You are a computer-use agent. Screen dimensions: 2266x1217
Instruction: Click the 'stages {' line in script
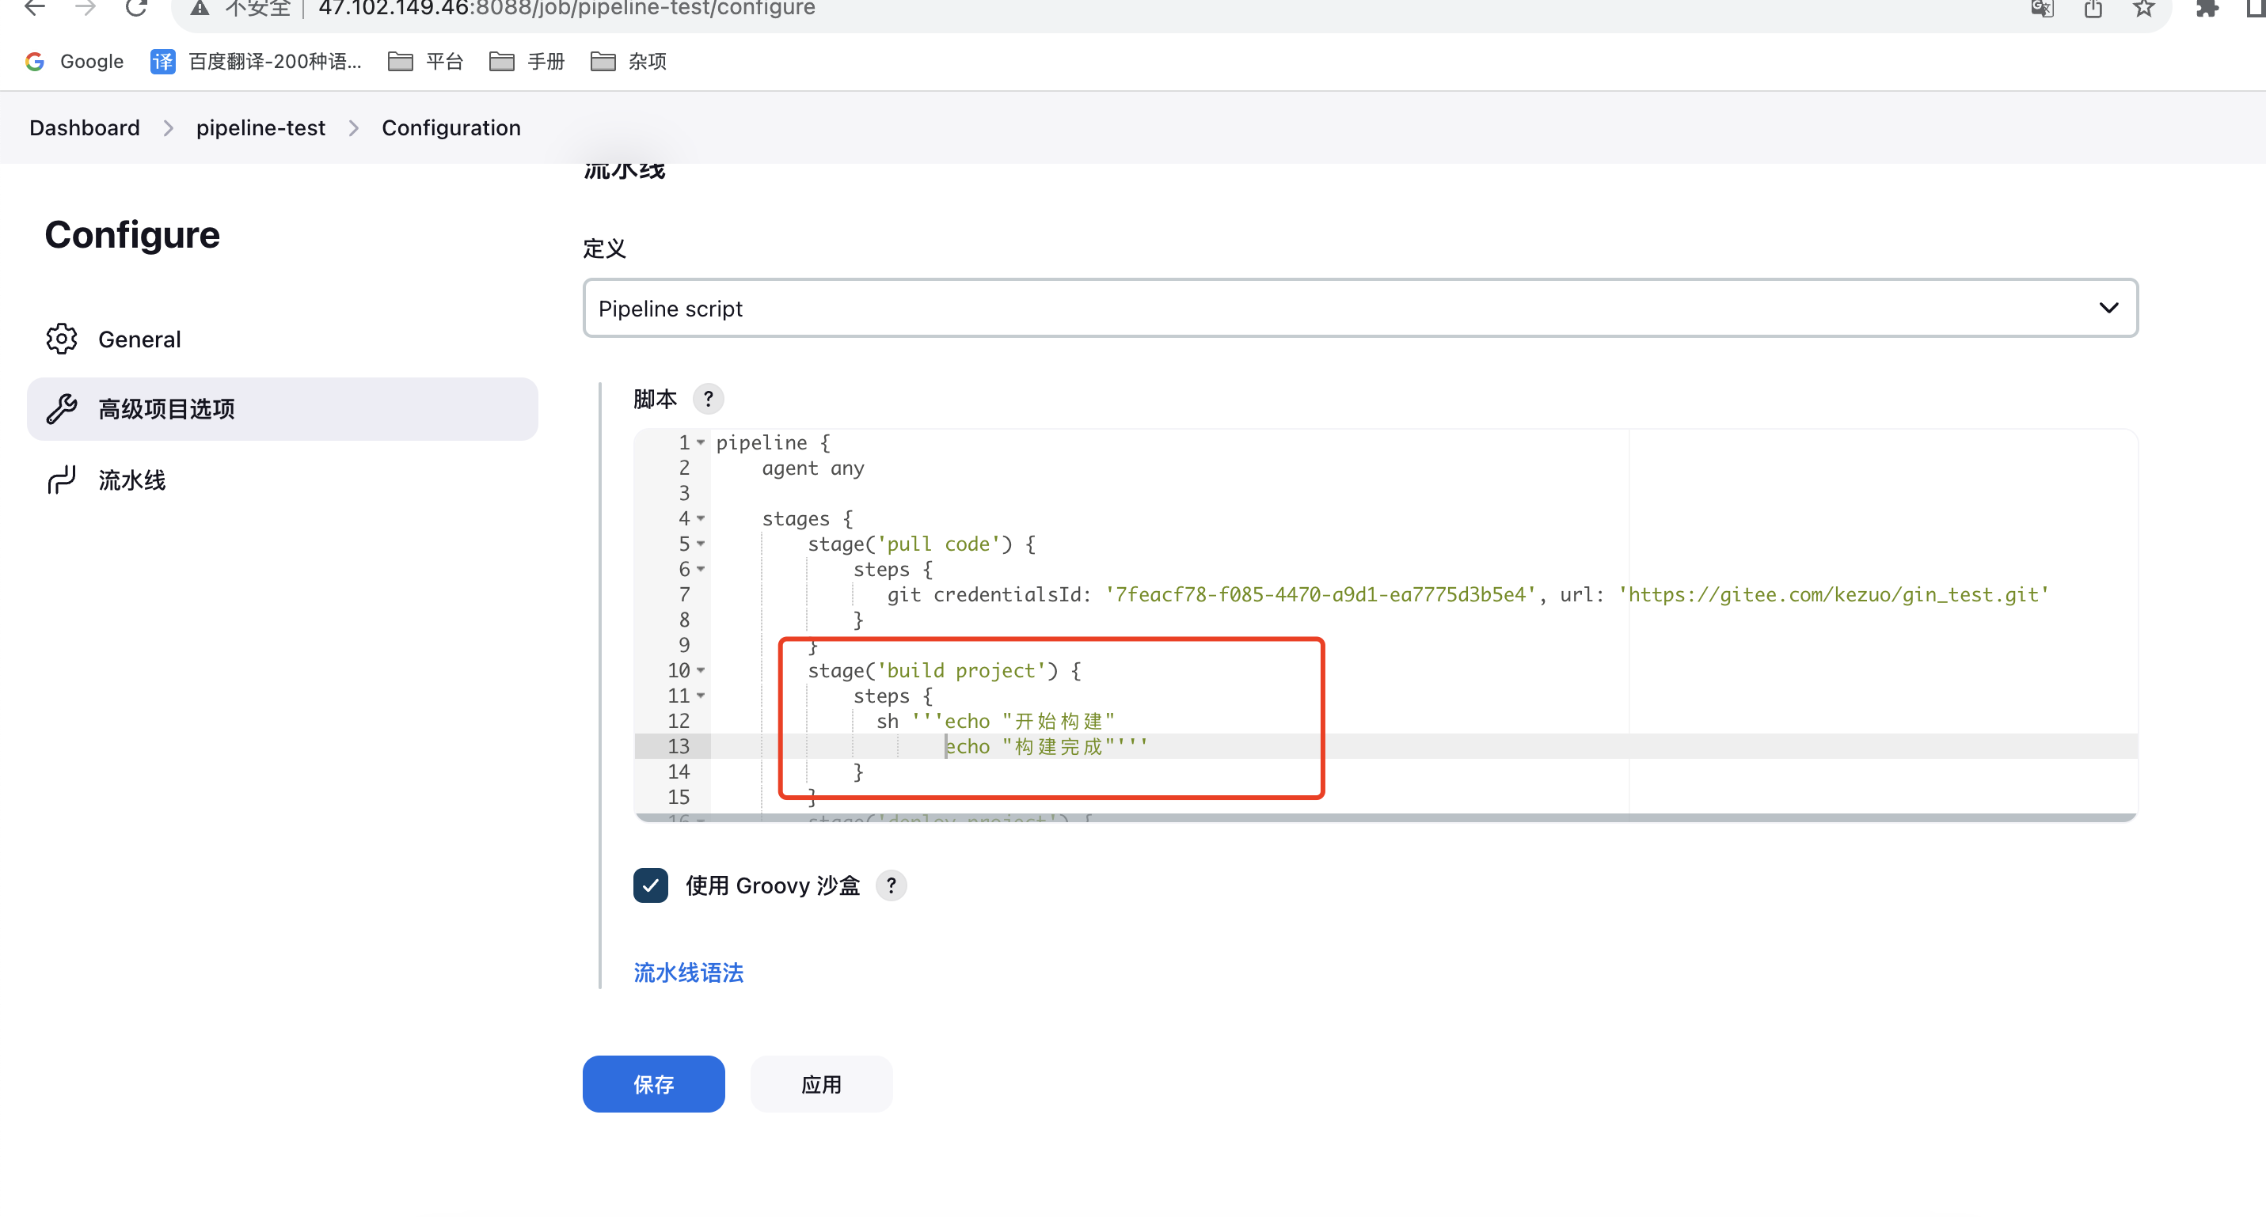click(807, 519)
